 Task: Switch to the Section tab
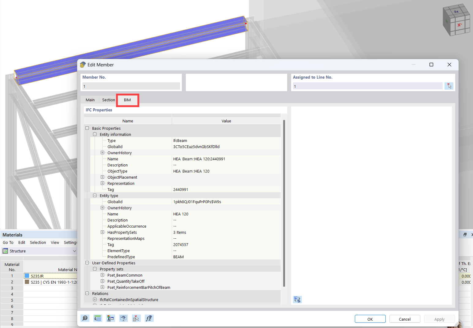[108, 100]
